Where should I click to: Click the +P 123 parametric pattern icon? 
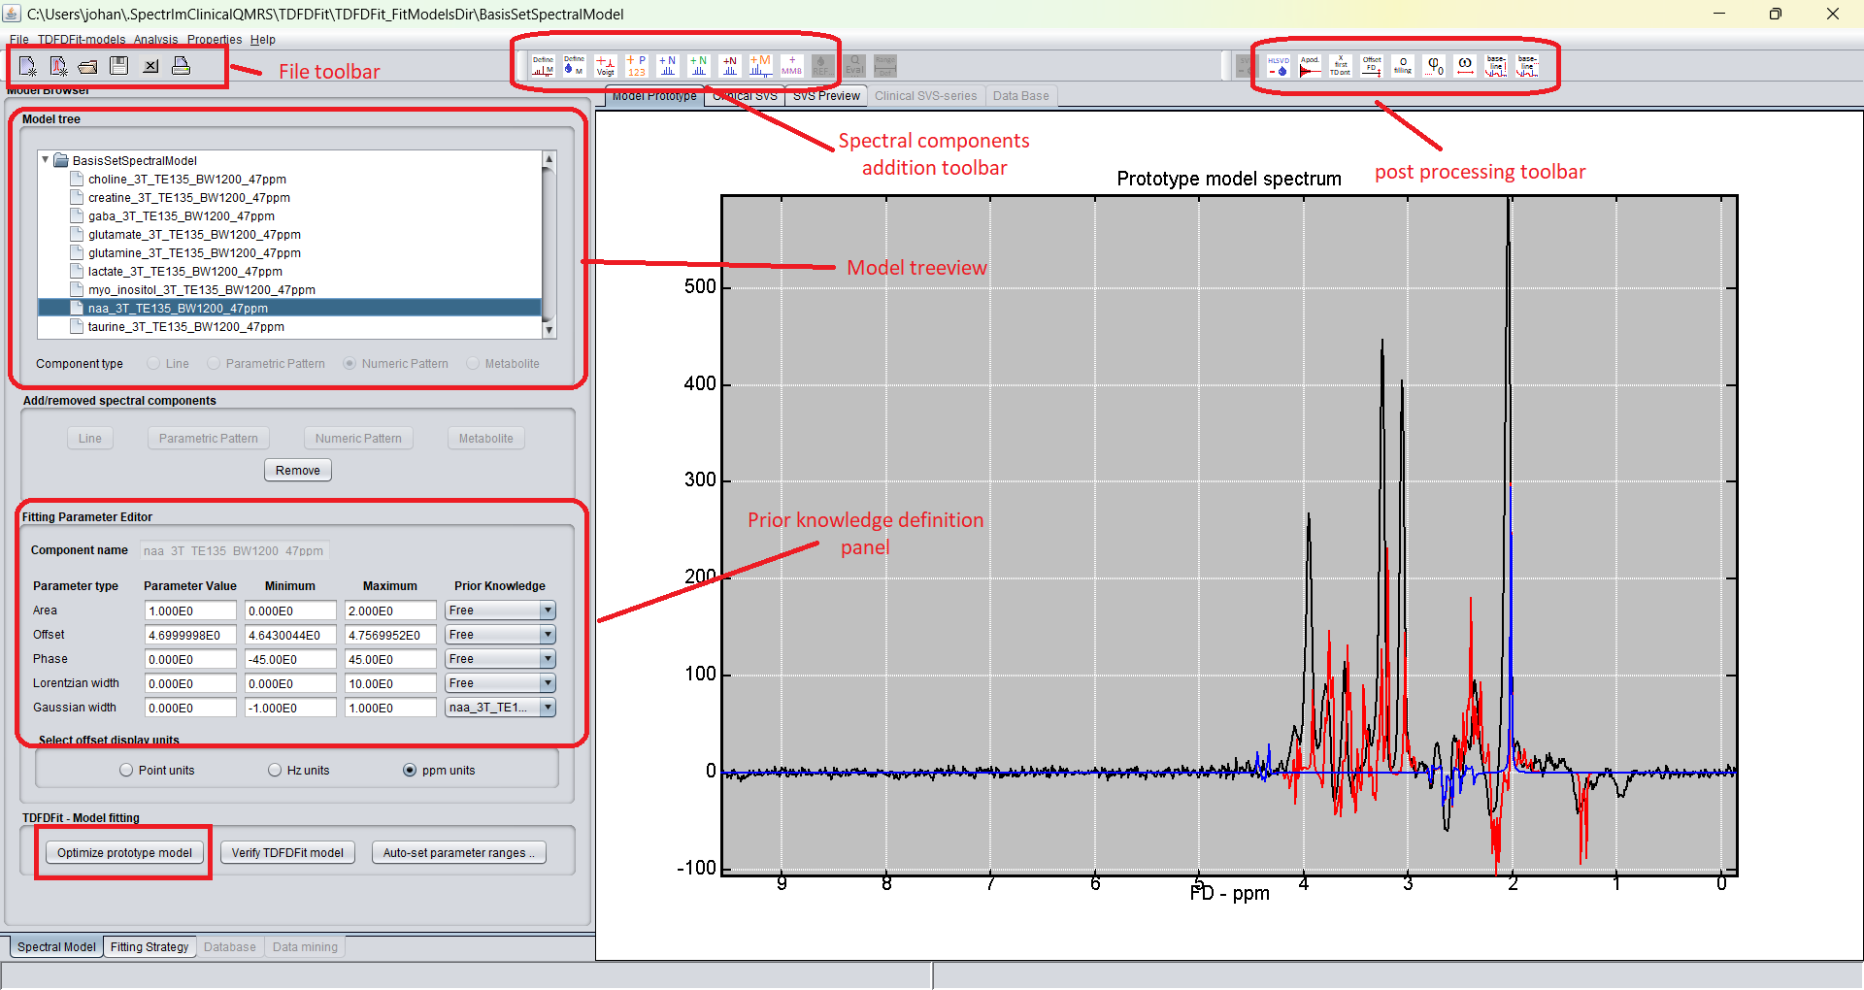(636, 66)
